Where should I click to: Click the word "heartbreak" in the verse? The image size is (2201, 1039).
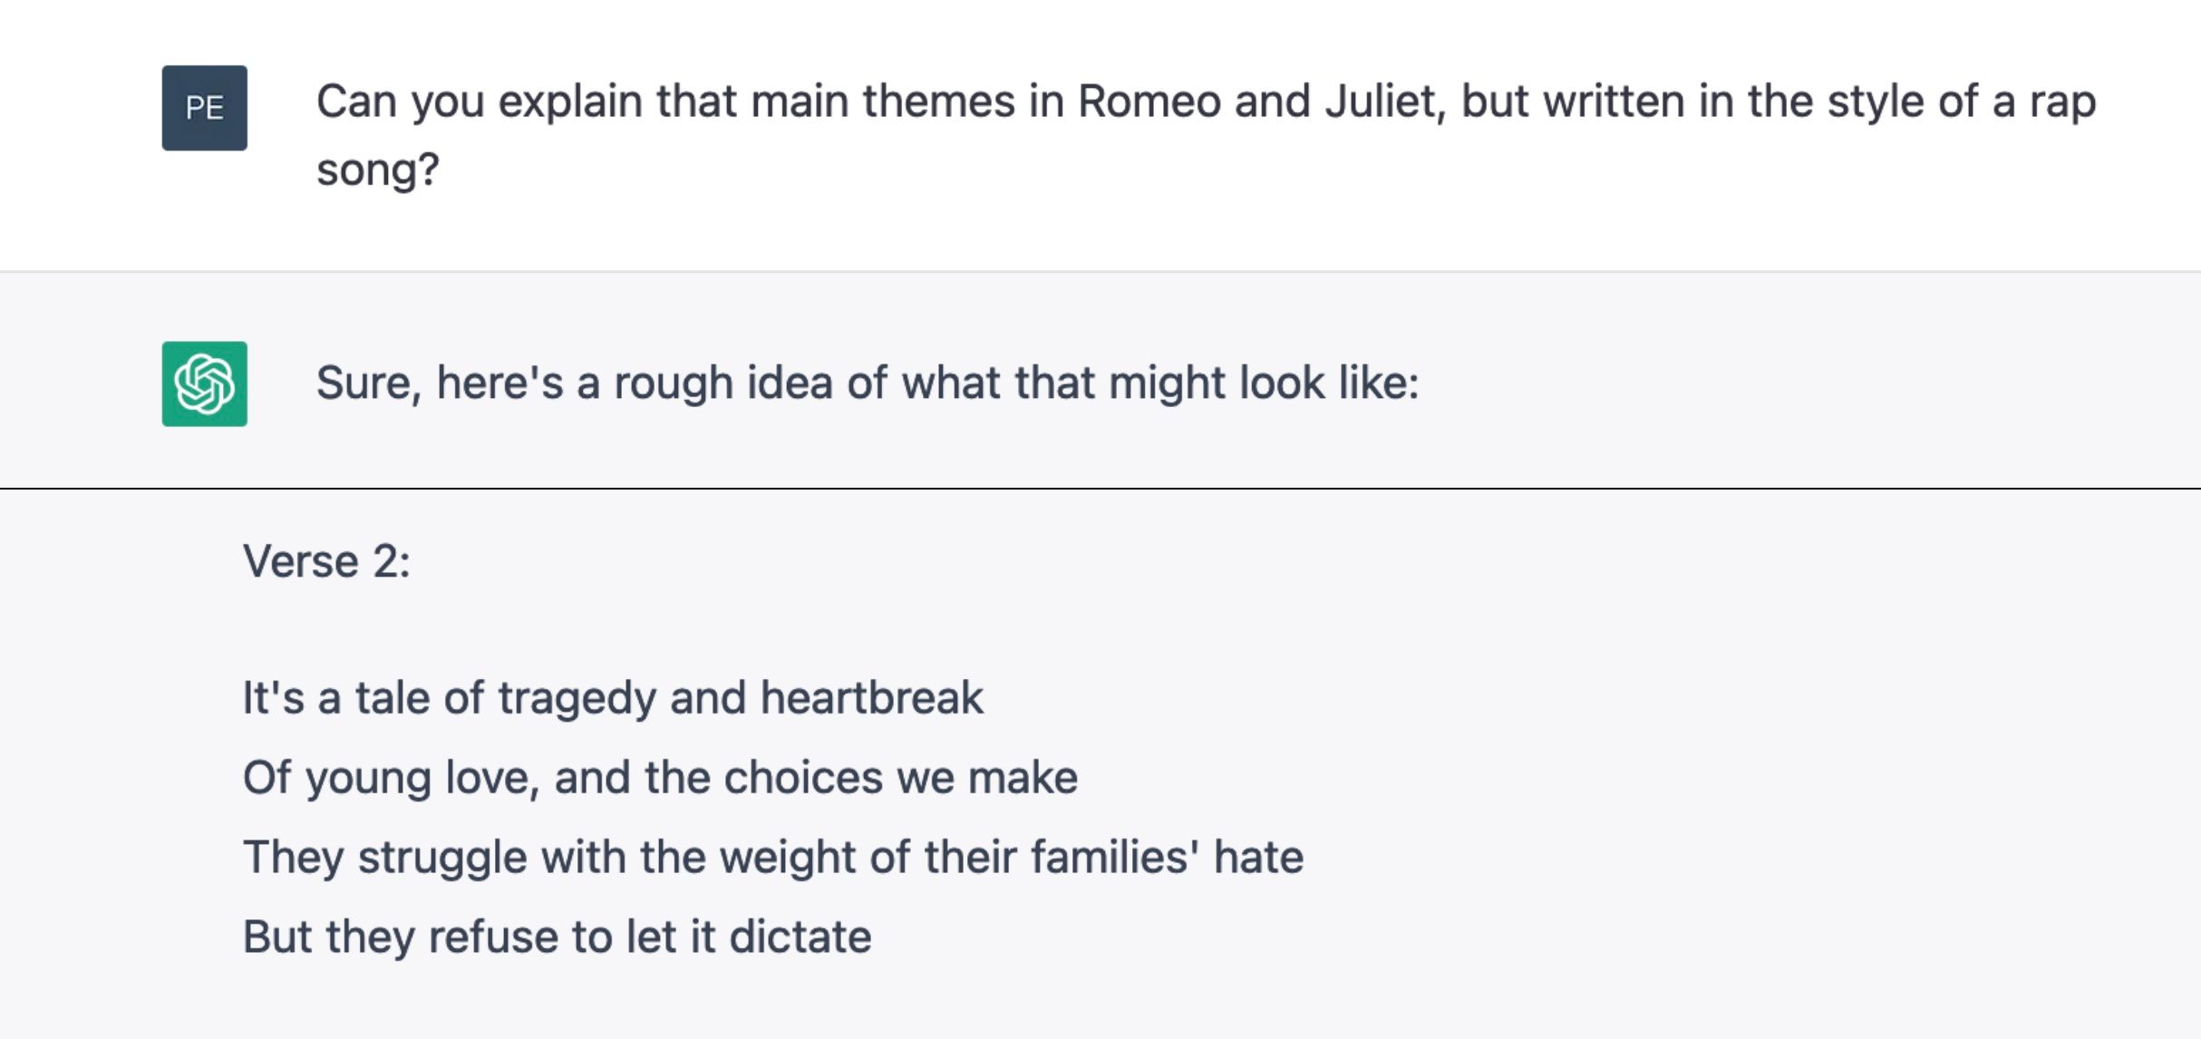pos(871,698)
